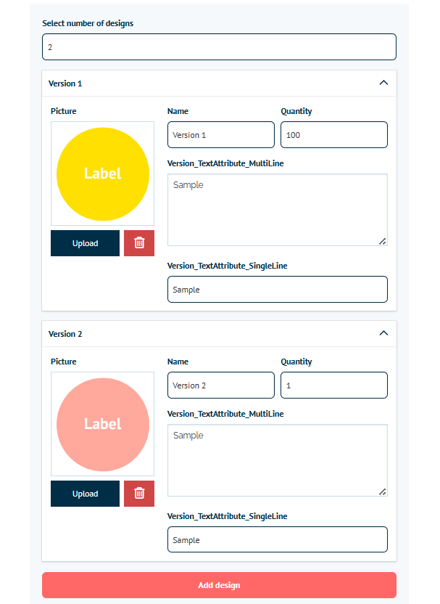Focus the Version 1 SingleLine text input
The image size is (440, 604).
point(278,289)
